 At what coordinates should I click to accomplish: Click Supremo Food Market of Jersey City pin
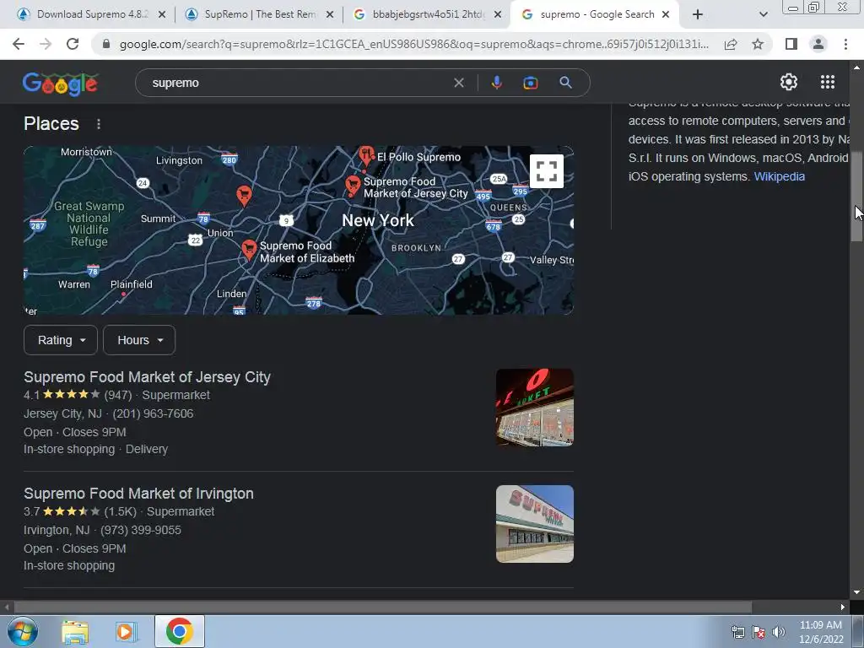point(353,186)
